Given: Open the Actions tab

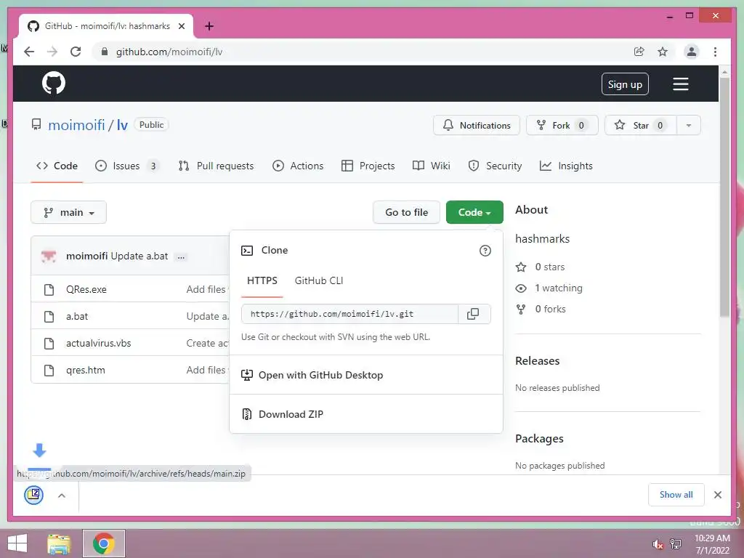Looking at the screenshot, I should tap(298, 166).
